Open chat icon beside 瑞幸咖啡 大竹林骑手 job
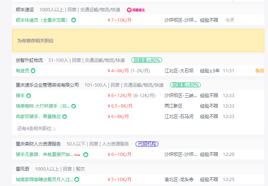 (x=74, y=106)
